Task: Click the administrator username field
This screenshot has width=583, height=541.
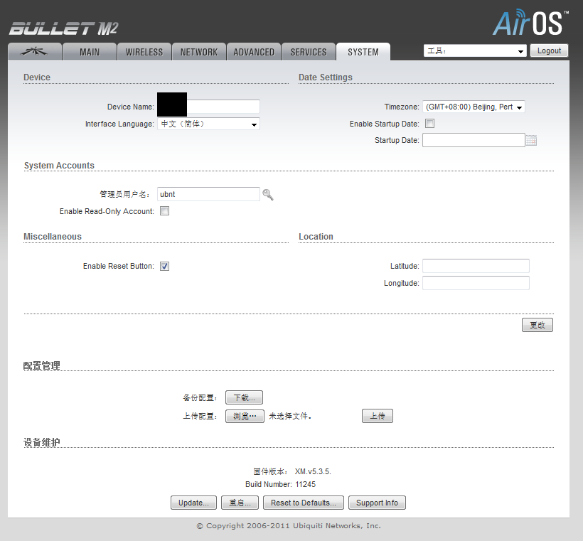Action: 208,194
